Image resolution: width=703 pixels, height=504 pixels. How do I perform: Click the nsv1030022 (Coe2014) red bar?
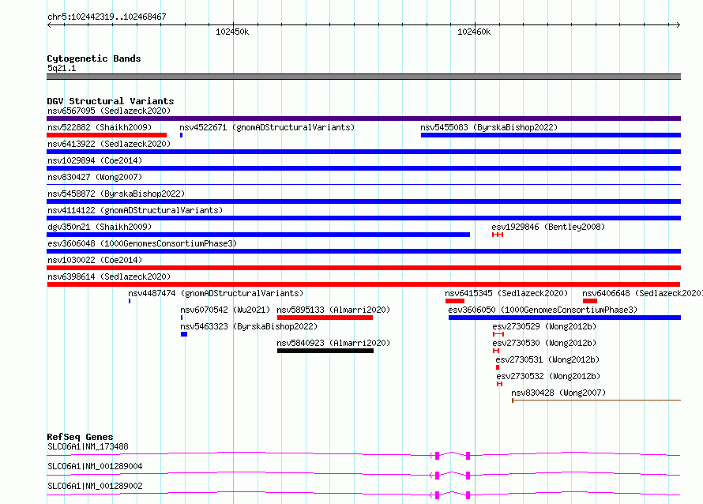coord(363,268)
